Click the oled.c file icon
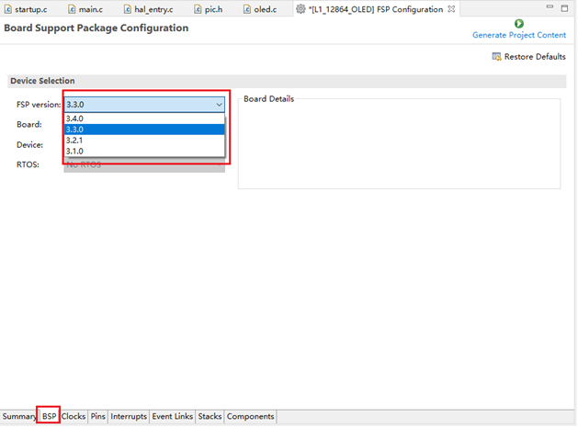 pyautogui.click(x=247, y=9)
